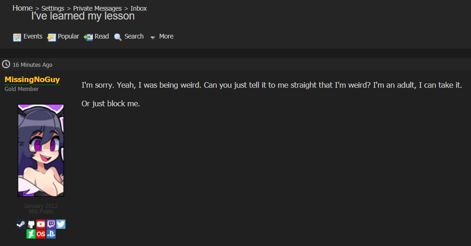Viewport: 471px width, 246px height.
Task: Click MissingNoGuy's avatar image
Action: coord(41,150)
